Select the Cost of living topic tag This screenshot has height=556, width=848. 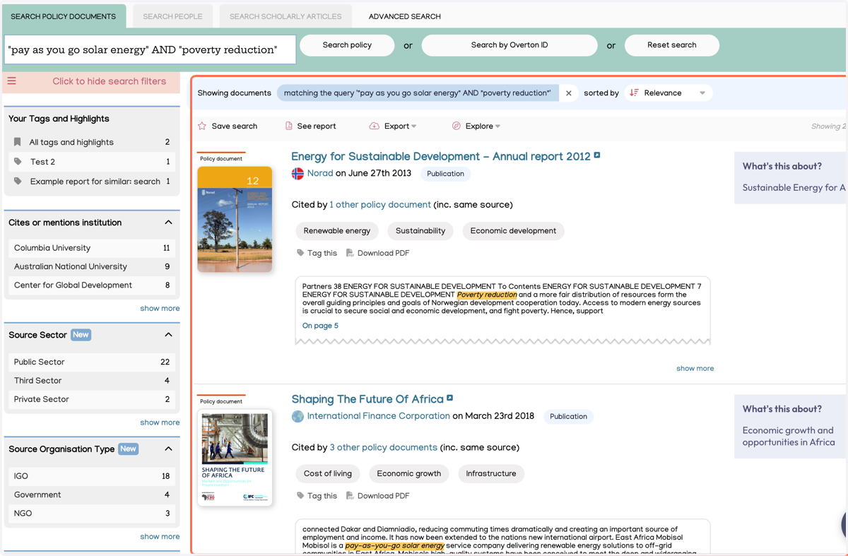[328, 474]
